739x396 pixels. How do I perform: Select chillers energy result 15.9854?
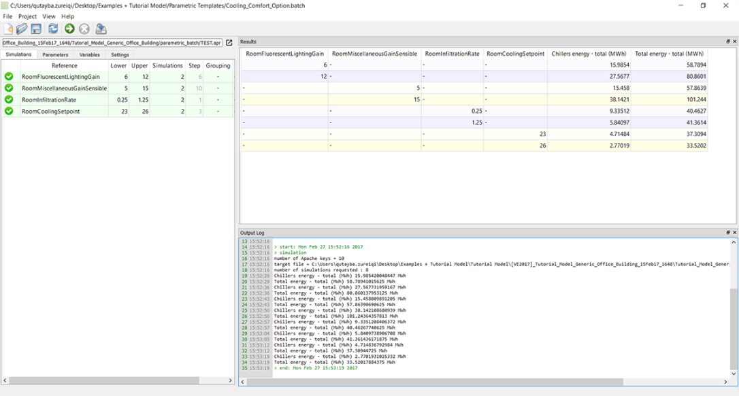589,65
